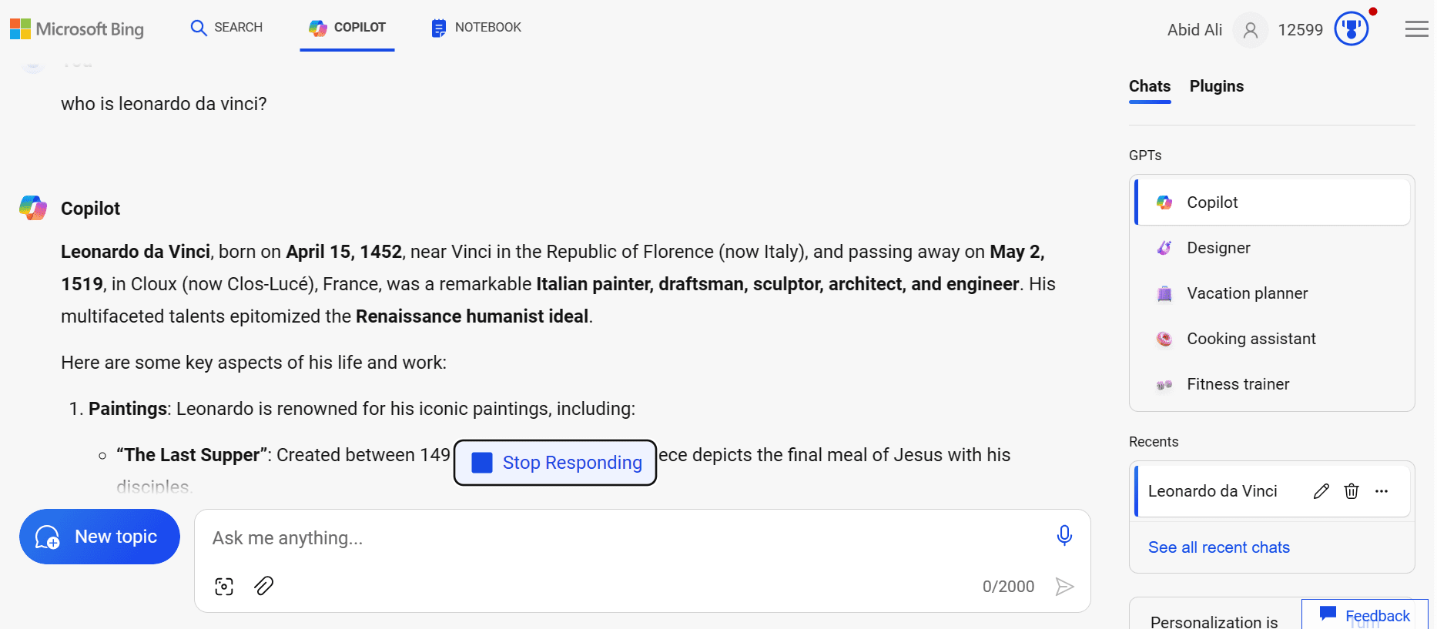
Task: Click Stop Responding button
Action: (555, 463)
